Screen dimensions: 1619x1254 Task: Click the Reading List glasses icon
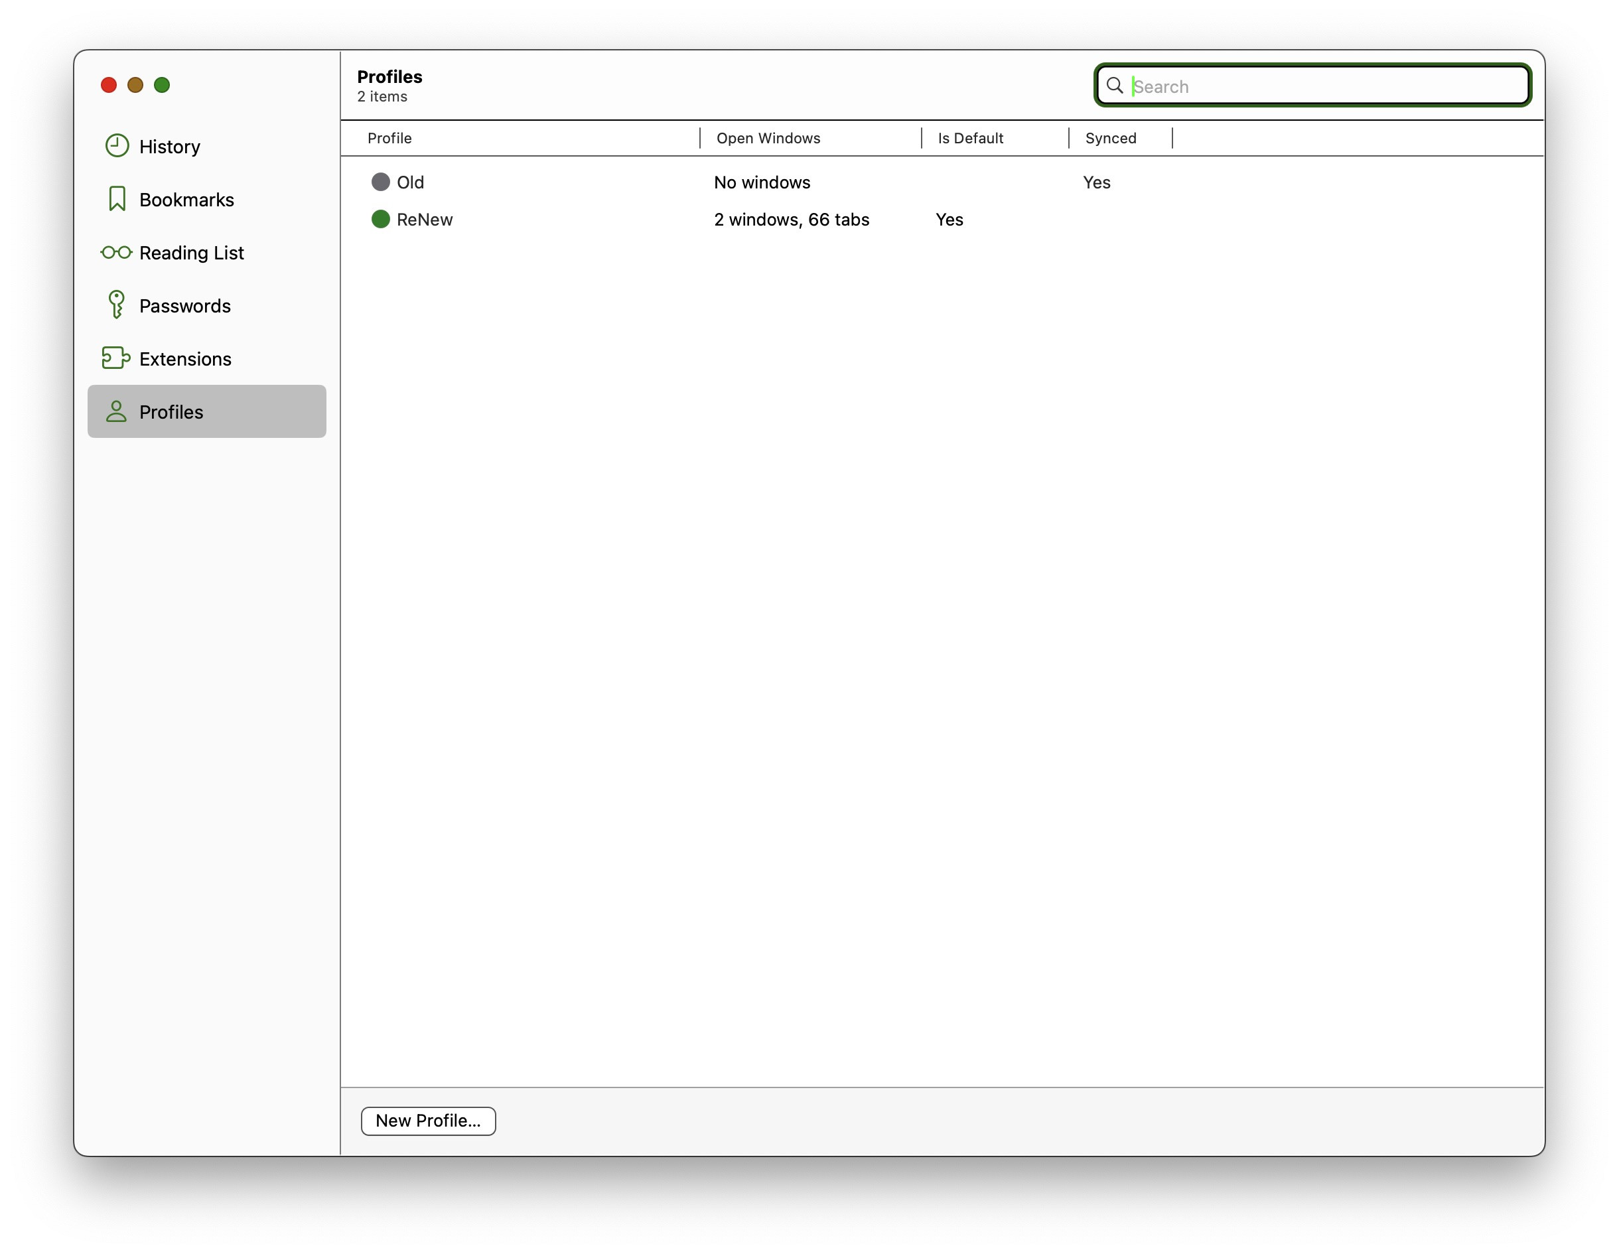[x=116, y=253]
